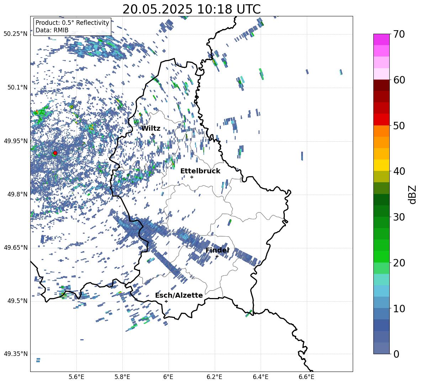Click the 6.2°E longitude label
Screen dimensions: 421x384
[214, 377]
